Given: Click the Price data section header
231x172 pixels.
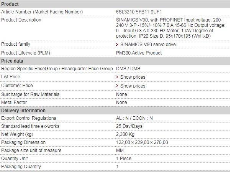Looking at the screenshot, I should (x=115, y=61).
